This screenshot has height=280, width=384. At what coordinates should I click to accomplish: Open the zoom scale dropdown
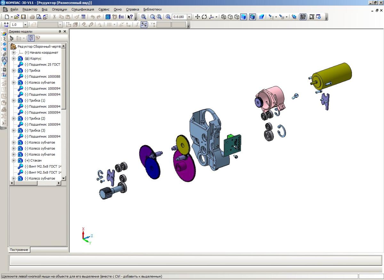point(189,17)
